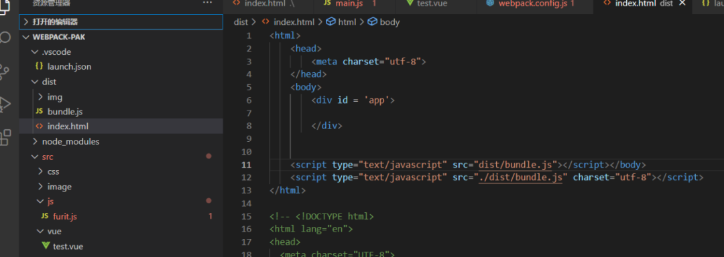Click the JSON braces icon beside launch.json

click(x=40, y=66)
